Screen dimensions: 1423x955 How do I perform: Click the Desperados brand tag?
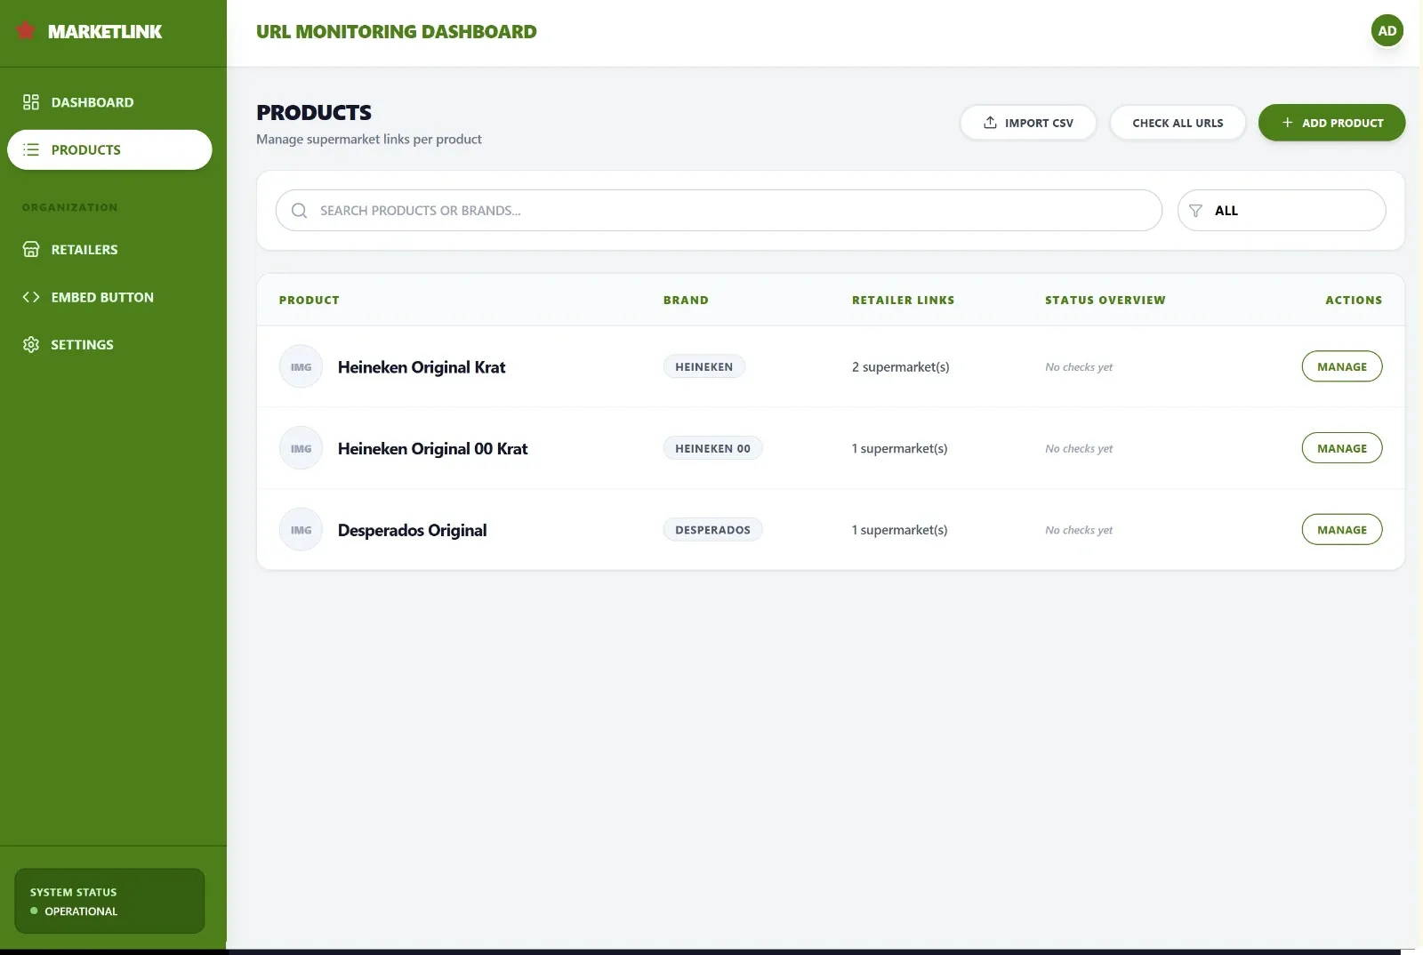[713, 530]
